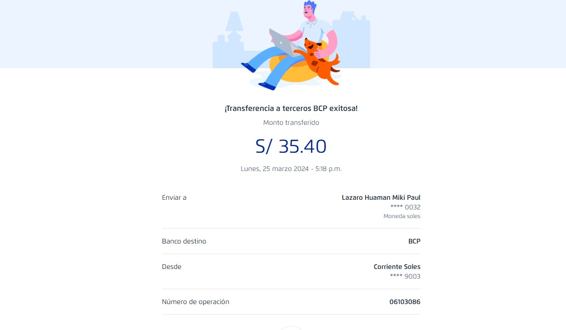The width and height of the screenshot is (566, 330).
Task: Select recipient name Lazaro Huaman Miki Paul
Action: [x=381, y=197]
